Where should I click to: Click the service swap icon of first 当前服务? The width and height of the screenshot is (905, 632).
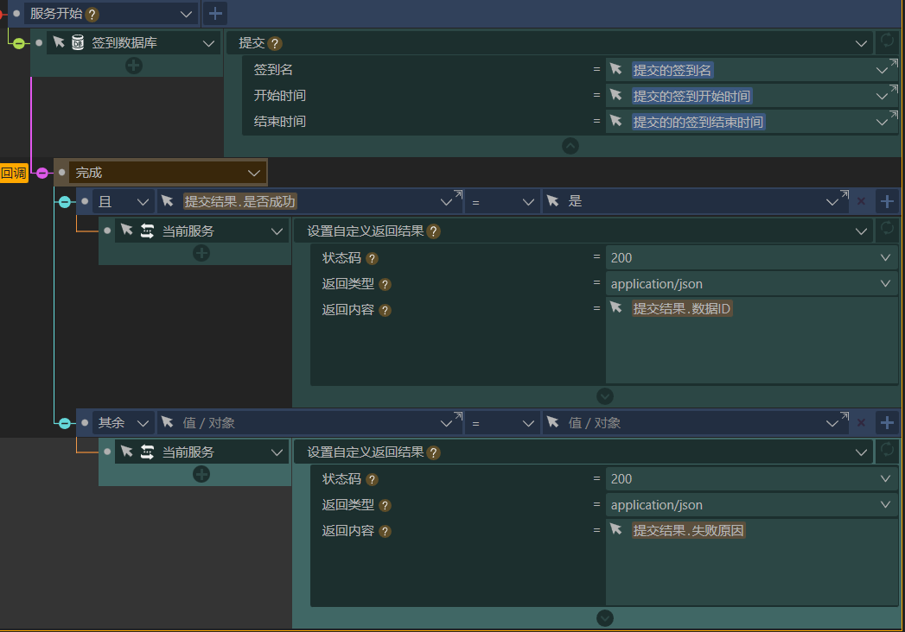(147, 231)
